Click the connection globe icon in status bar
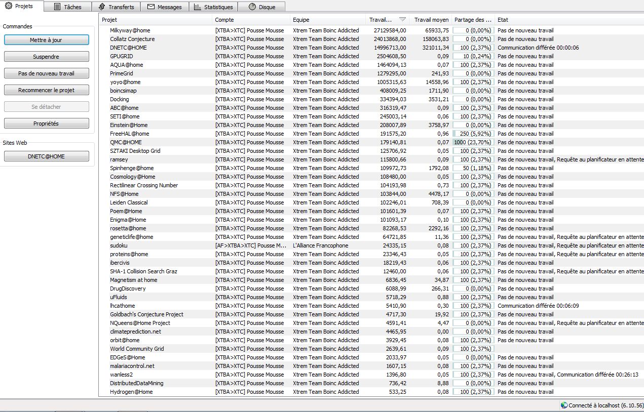The height and width of the screenshot is (412, 644). (x=564, y=405)
